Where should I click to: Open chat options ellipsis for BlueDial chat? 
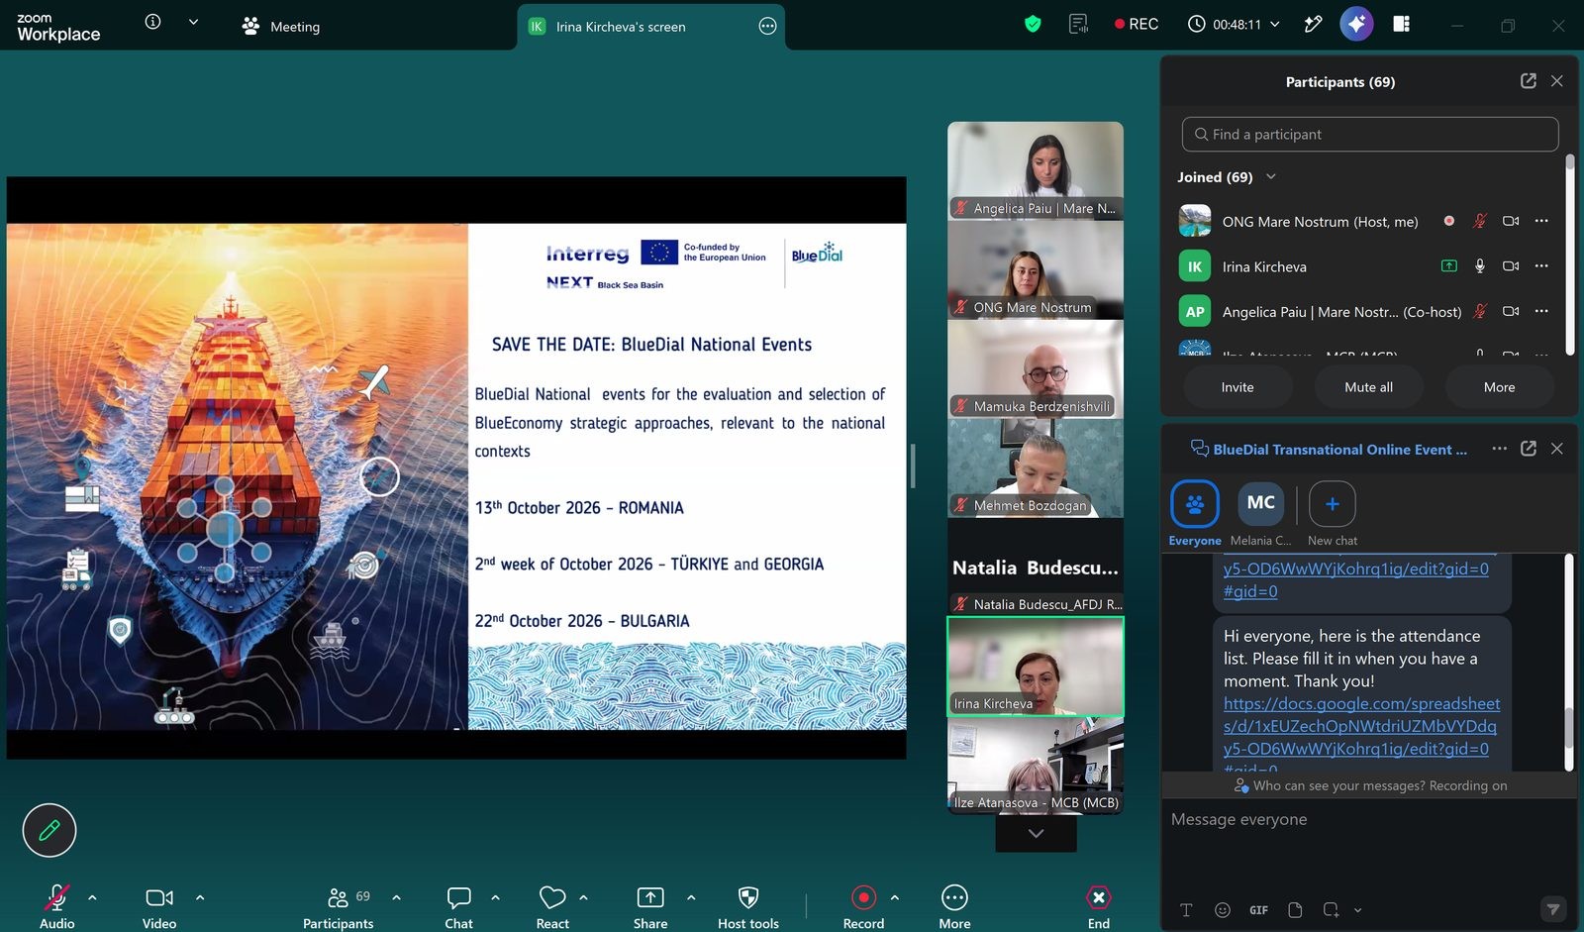pyautogui.click(x=1500, y=449)
